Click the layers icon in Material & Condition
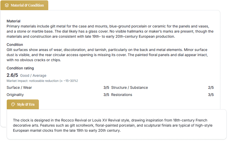Viewport: 228px width, 141px height. (x=7, y=5)
